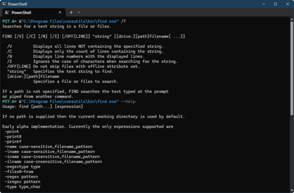Screen dimensions: 294x193
Task: Click the /OFF[LINE] option description line
Action: click(73, 67)
